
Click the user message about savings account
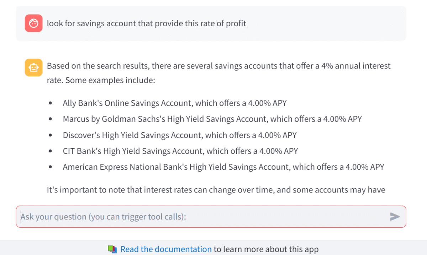(x=147, y=23)
